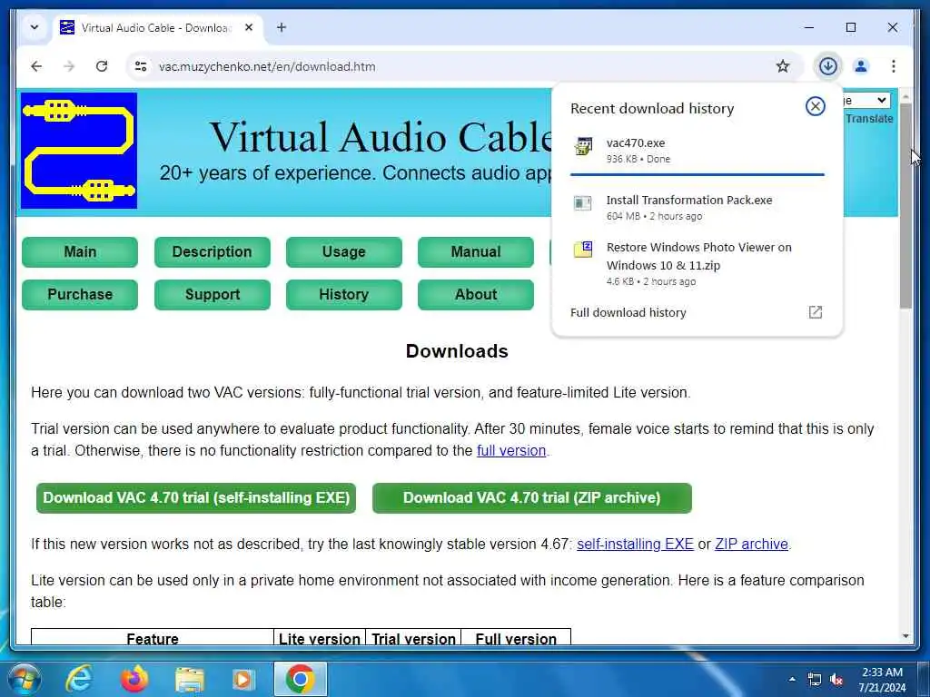Screen dimensions: 930x697
Task: Click the ZIP archive 4.67 link
Action: [751, 545]
